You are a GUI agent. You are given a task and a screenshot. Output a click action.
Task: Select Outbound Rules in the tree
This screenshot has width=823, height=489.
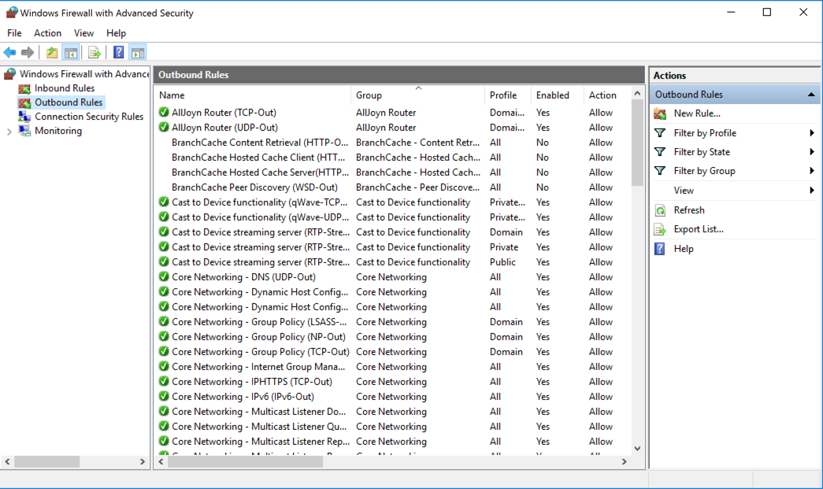click(x=69, y=102)
